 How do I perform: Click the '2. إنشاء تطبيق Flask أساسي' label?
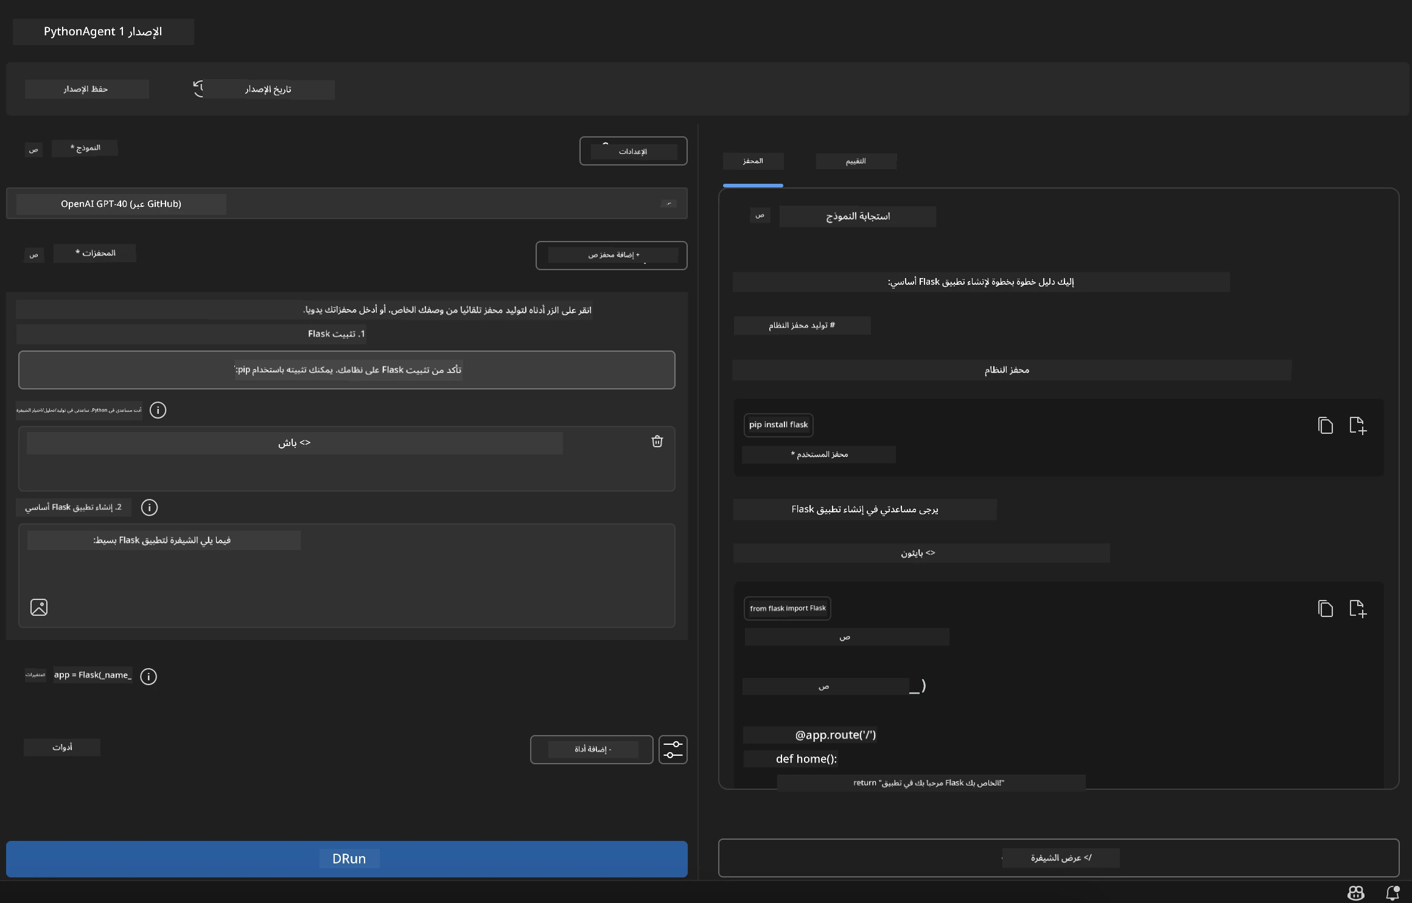[73, 507]
